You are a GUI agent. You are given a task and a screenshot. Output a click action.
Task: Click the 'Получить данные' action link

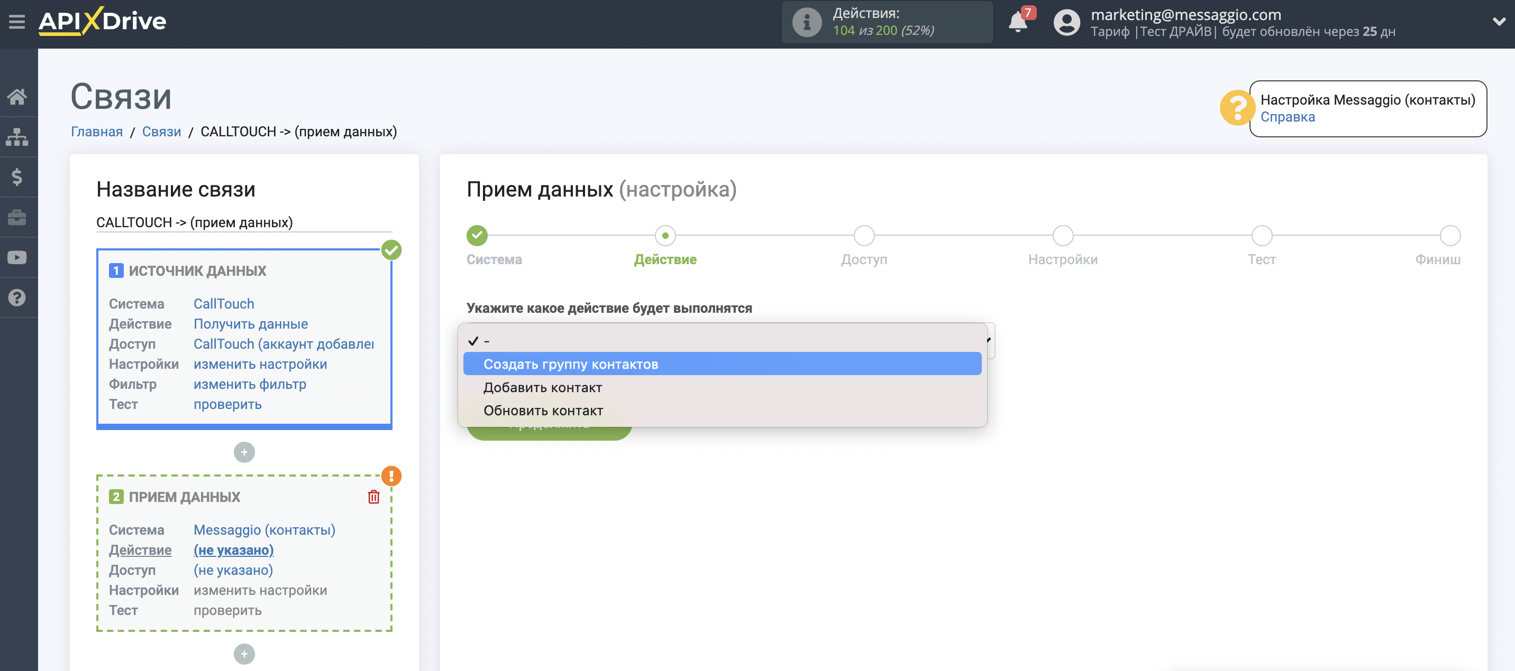coord(251,324)
